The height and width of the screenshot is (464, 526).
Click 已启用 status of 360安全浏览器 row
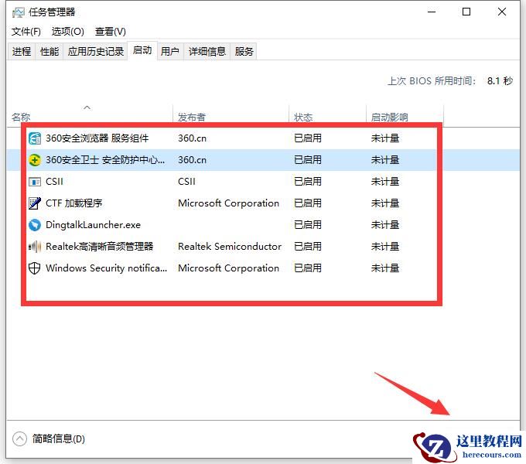pyautogui.click(x=308, y=138)
